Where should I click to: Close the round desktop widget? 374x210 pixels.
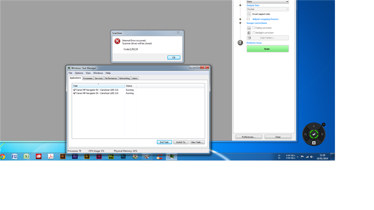(324, 125)
